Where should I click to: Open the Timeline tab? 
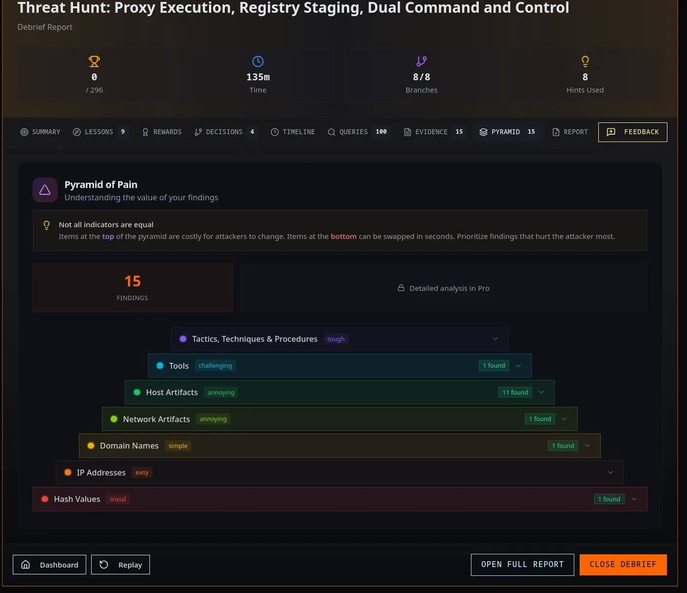coord(293,132)
